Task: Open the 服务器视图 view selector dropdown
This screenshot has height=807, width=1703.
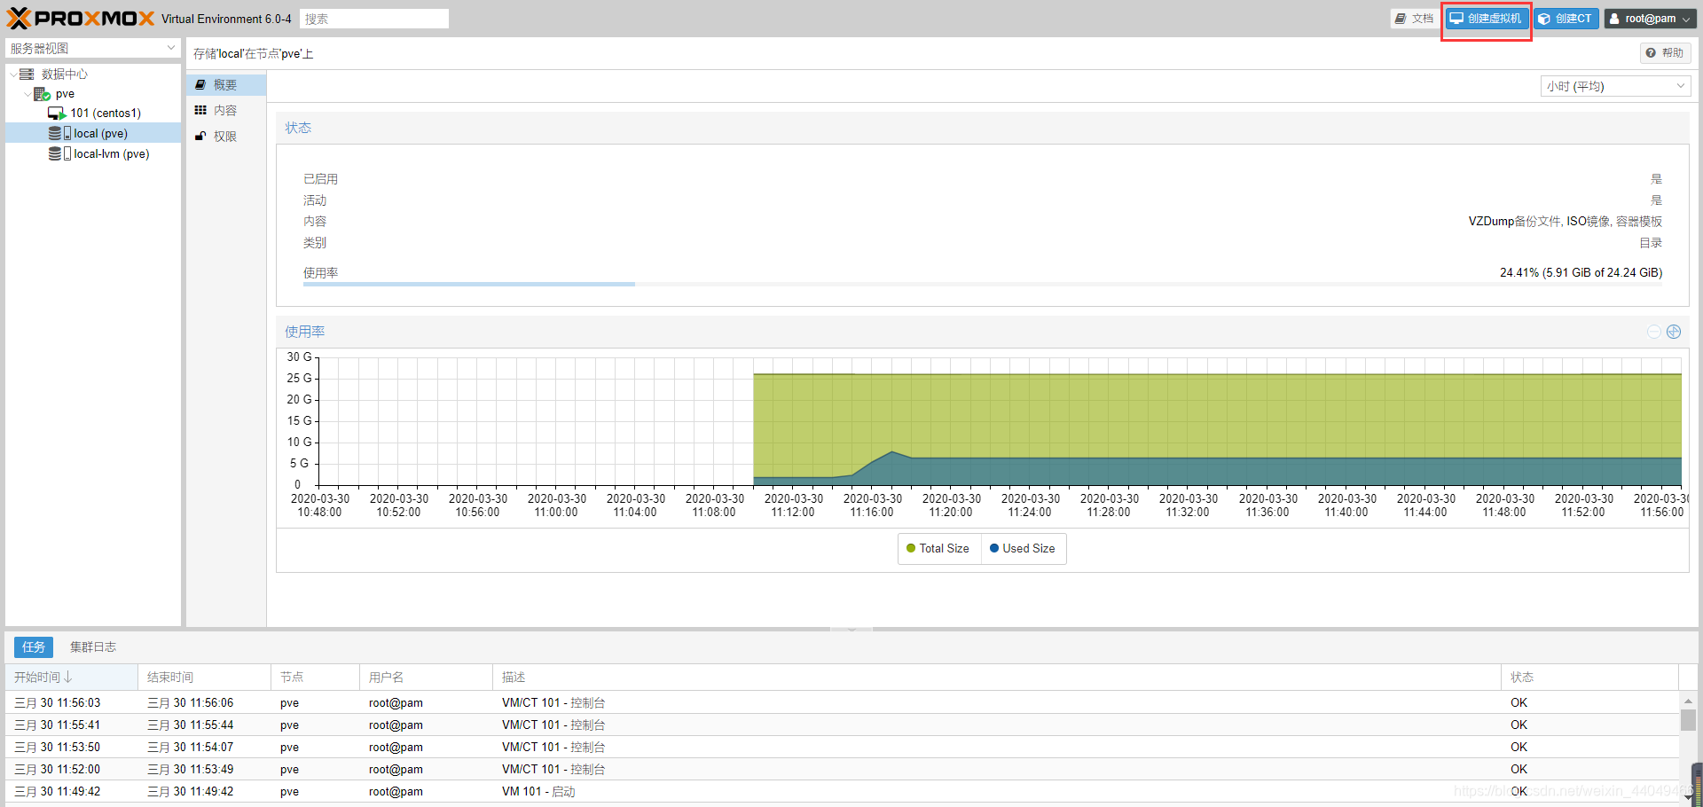Action: pos(92,48)
